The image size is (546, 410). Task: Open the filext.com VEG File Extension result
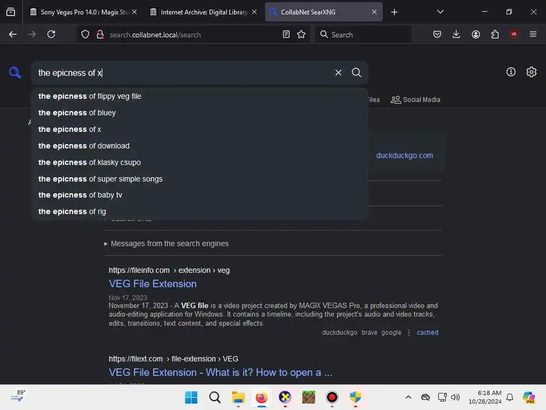(x=220, y=372)
